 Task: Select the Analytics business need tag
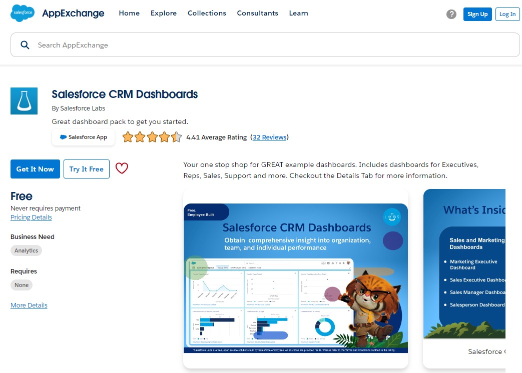point(26,250)
